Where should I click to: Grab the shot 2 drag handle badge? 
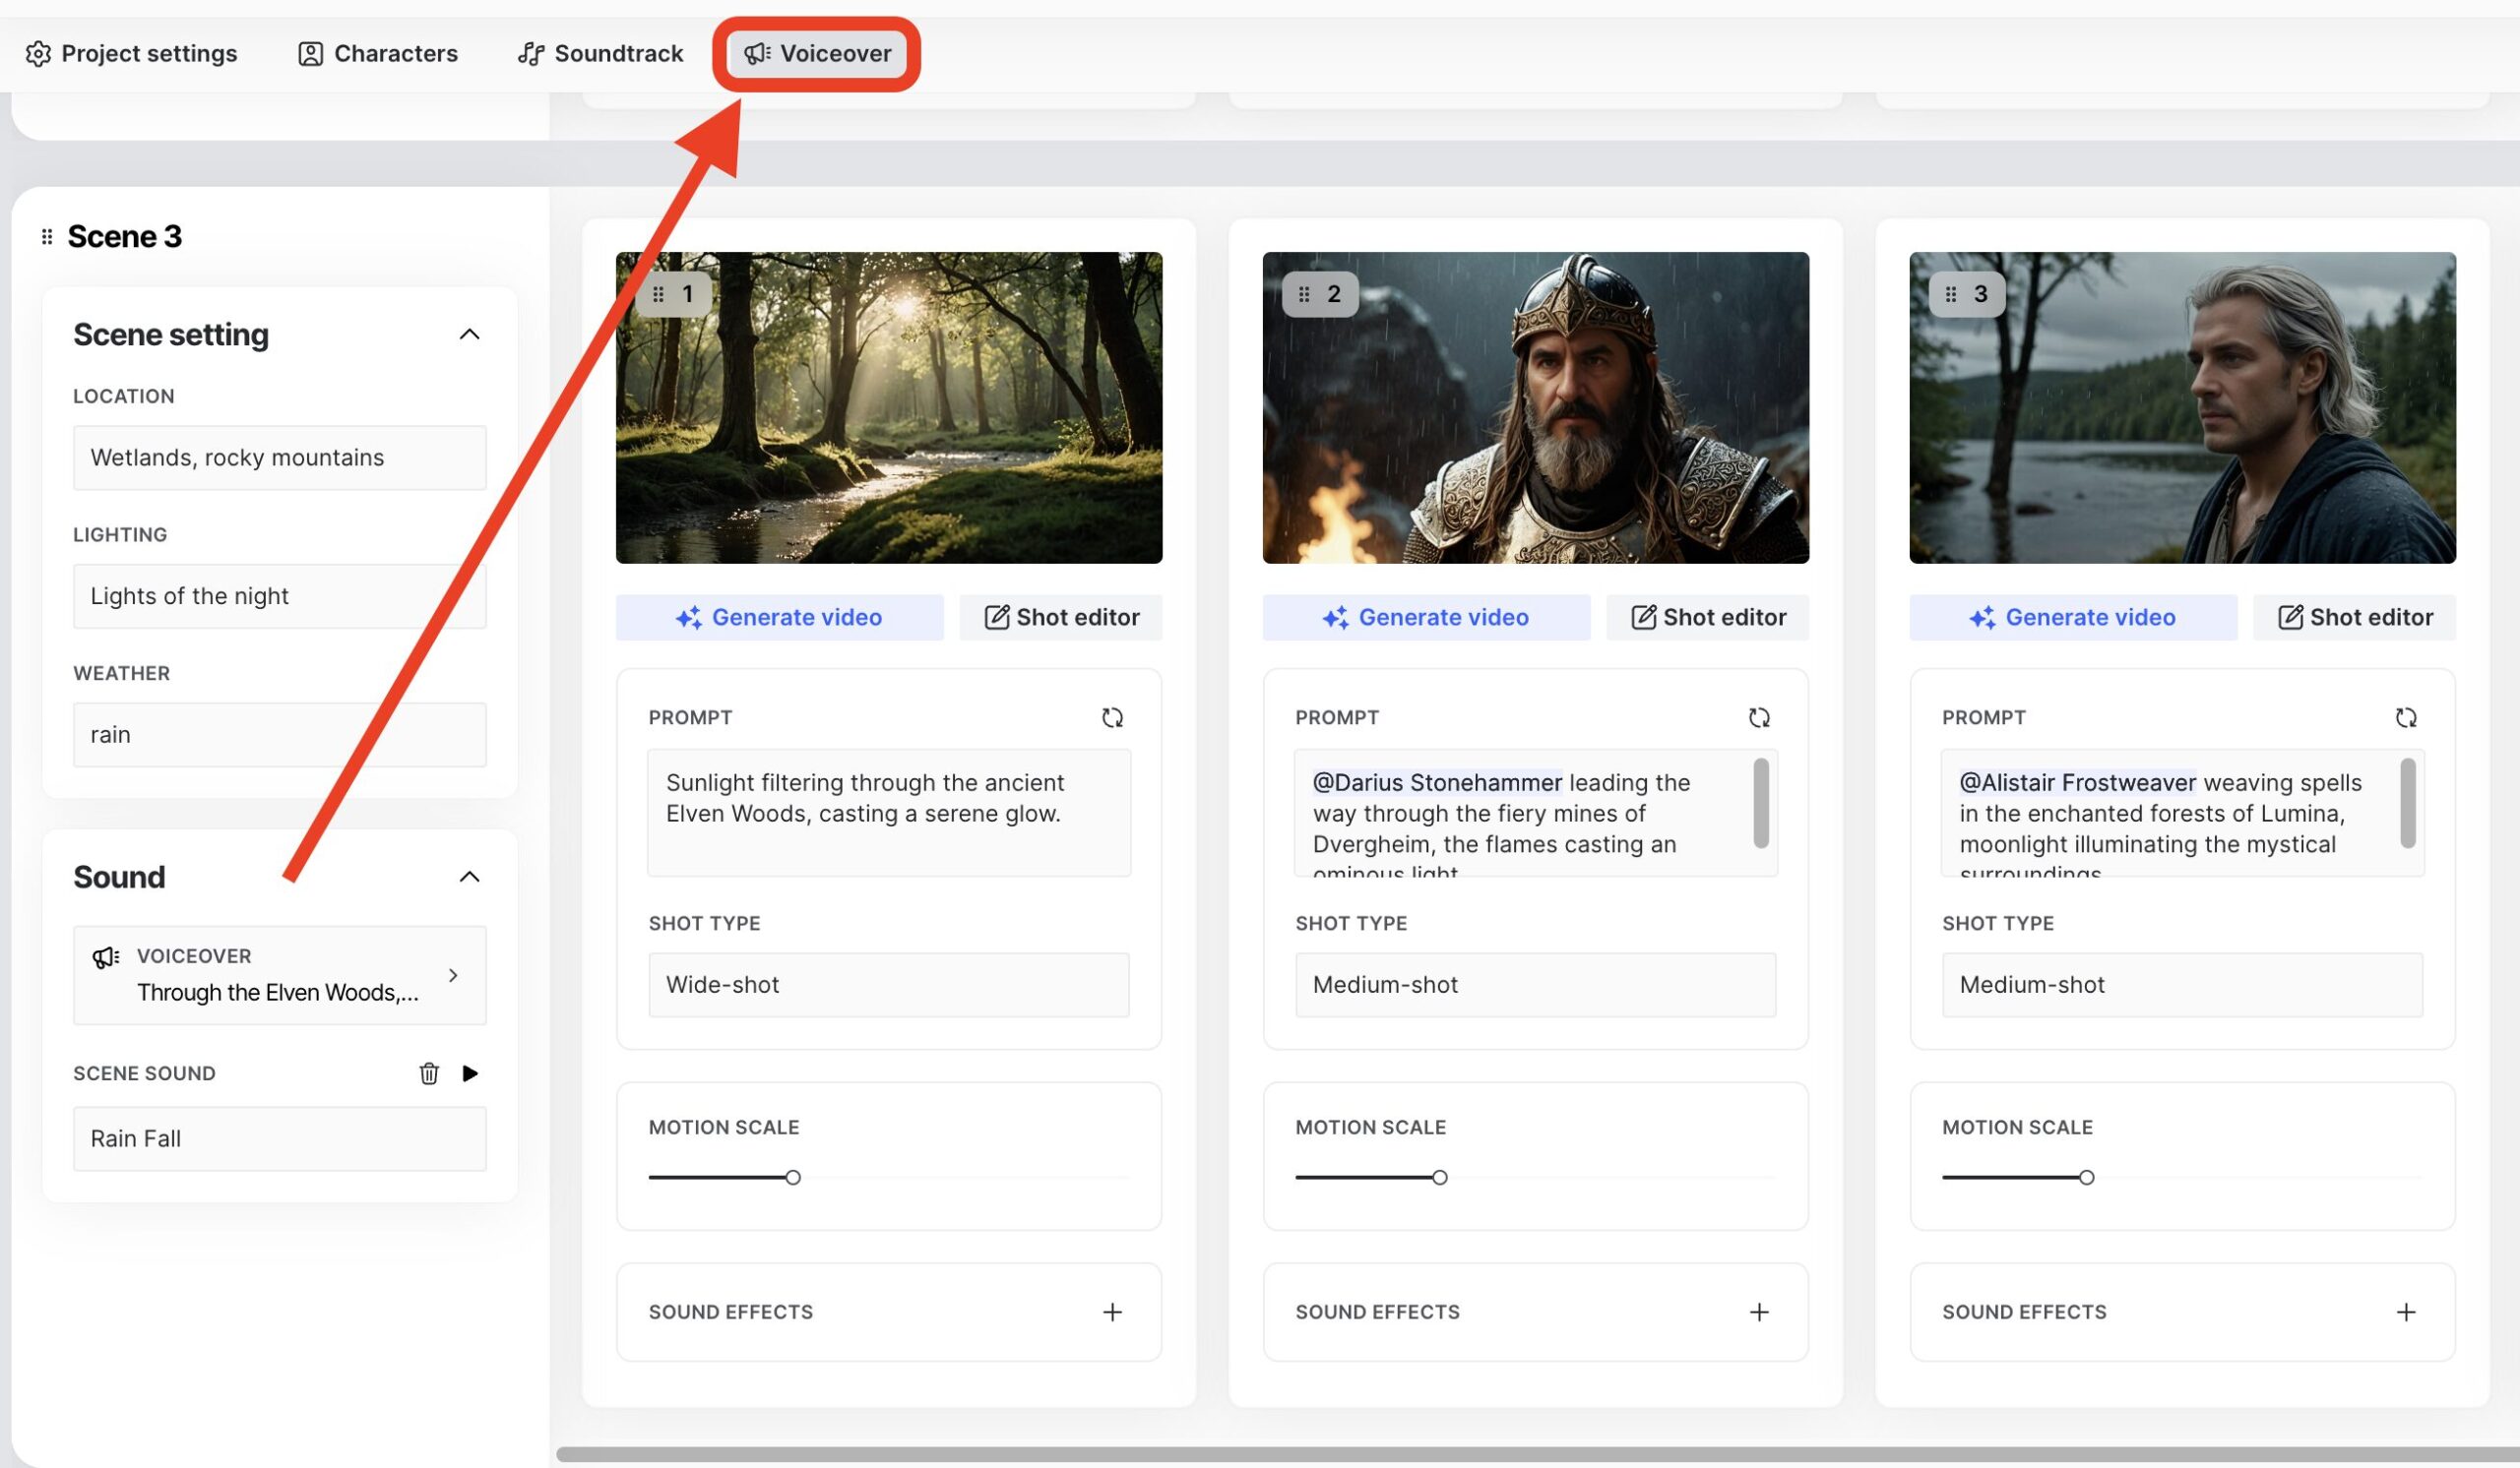1320,294
